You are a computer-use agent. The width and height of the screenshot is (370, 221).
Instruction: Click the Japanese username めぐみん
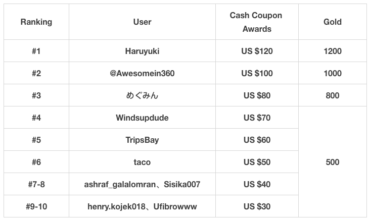point(142,95)
